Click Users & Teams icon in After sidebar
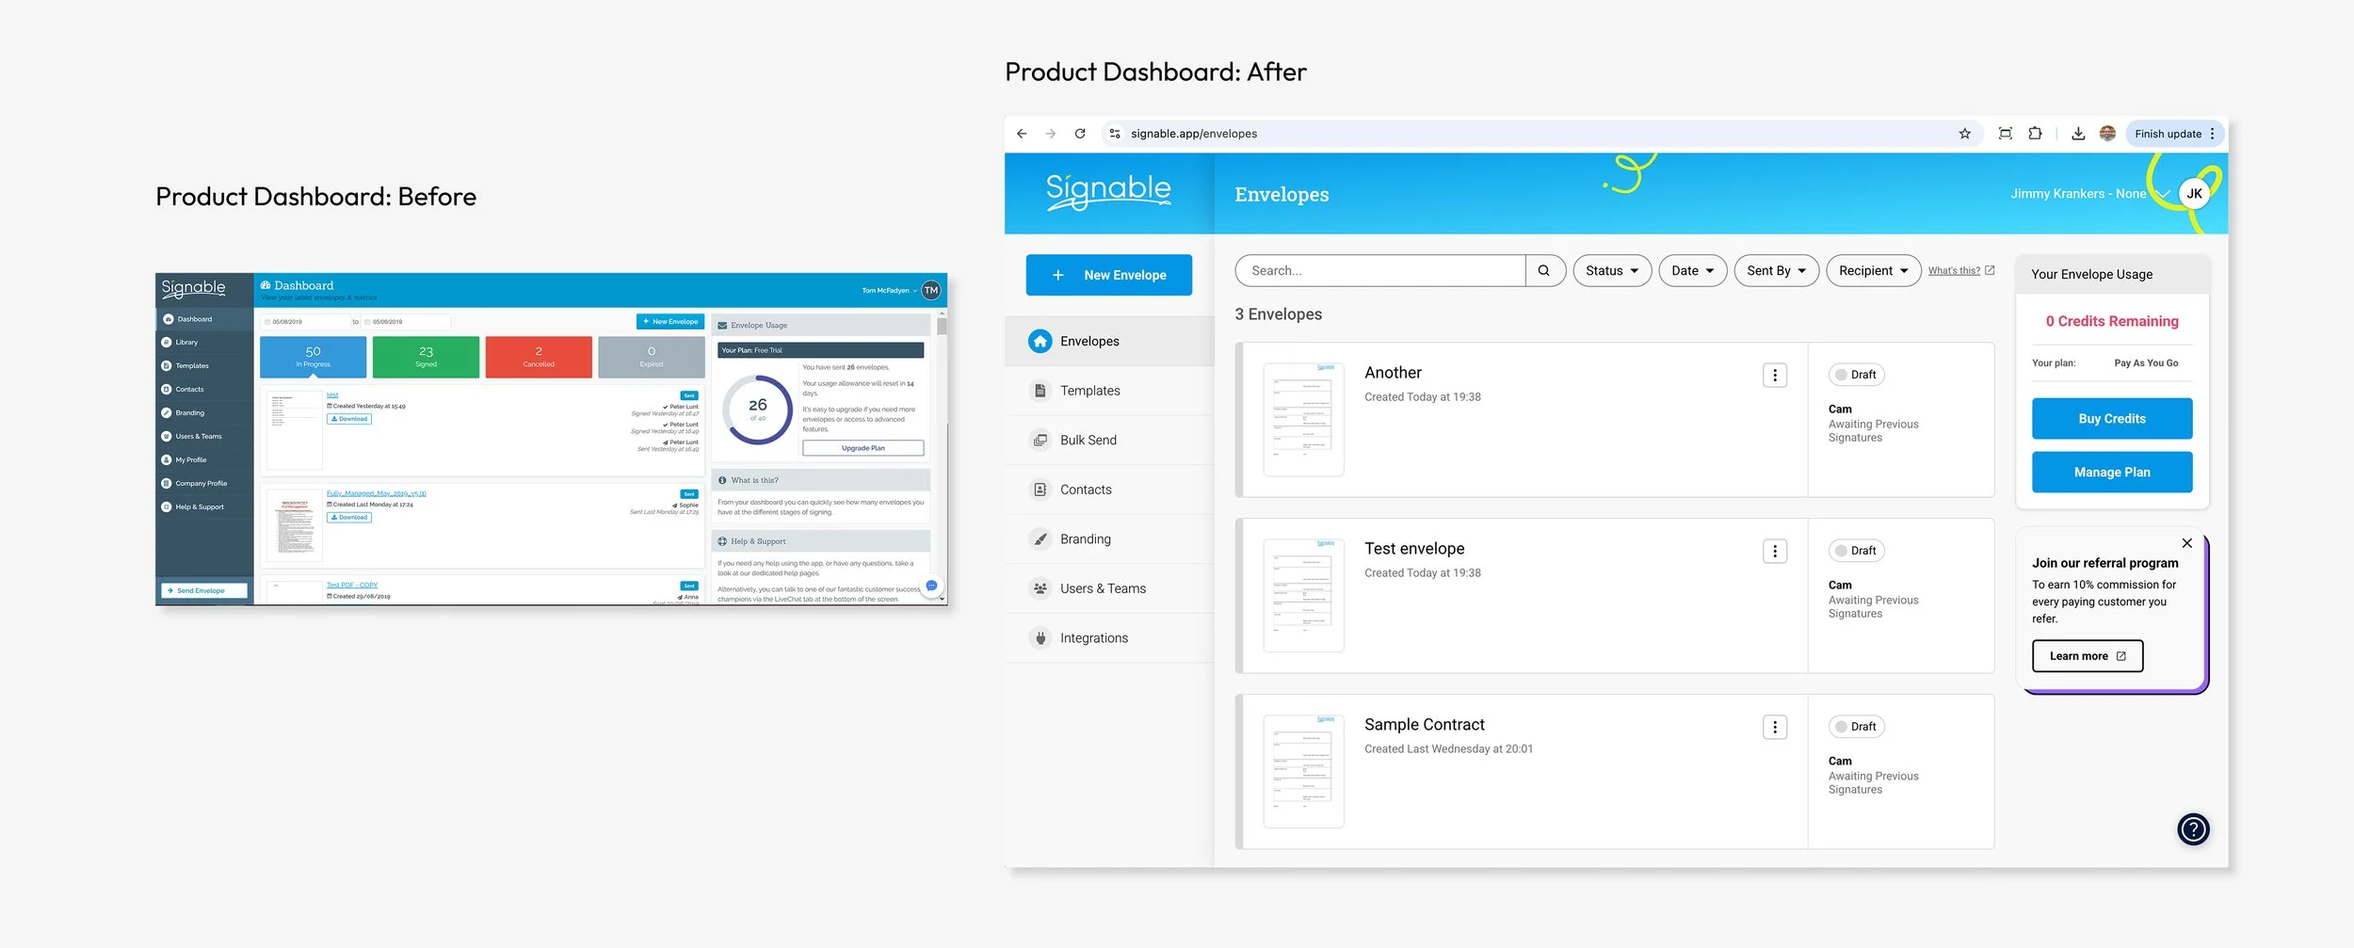 pyautogui.click(x=1040, y=589)
